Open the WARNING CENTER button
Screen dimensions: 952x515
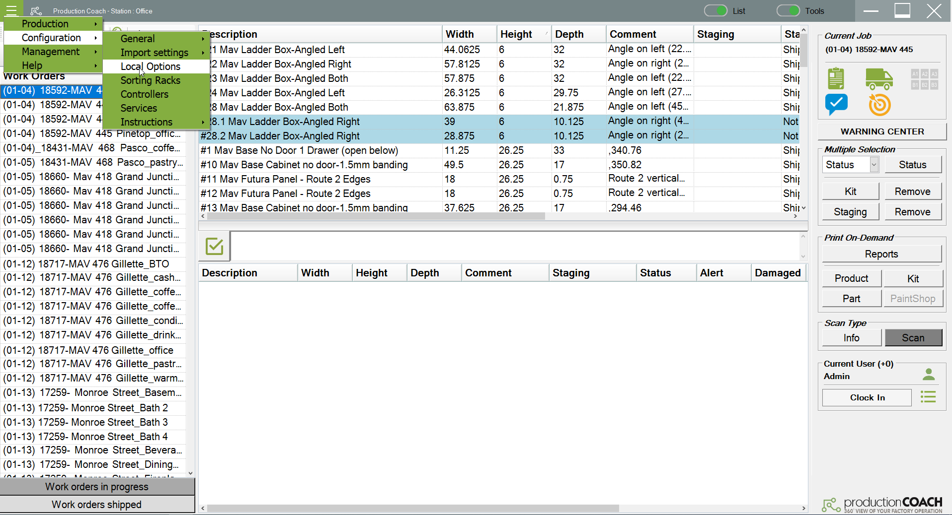(882, 131)
